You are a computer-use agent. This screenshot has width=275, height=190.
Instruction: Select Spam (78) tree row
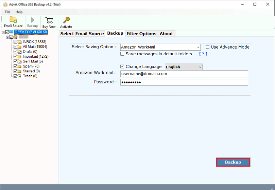click(x=31, y=66)
